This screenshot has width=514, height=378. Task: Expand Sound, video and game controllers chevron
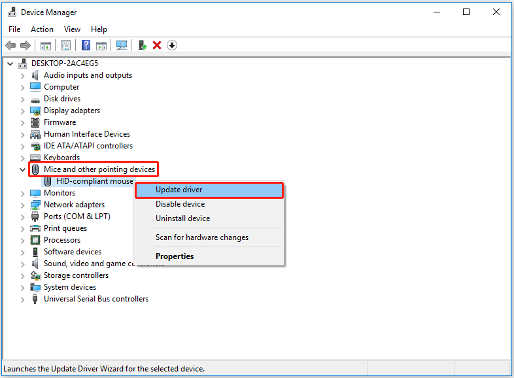coord(22,264)
